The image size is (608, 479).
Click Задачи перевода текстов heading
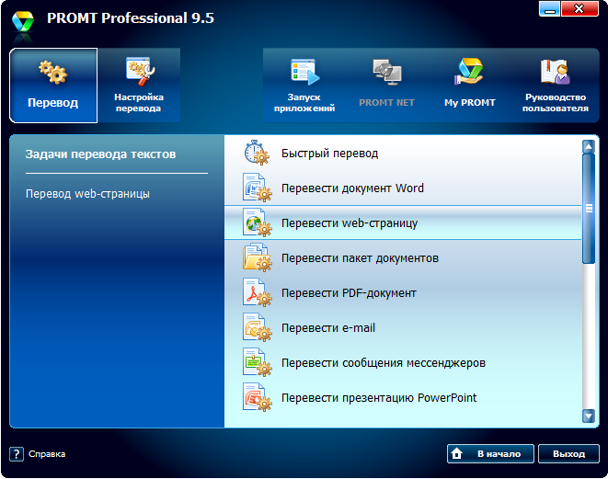(x=100, y=154)
